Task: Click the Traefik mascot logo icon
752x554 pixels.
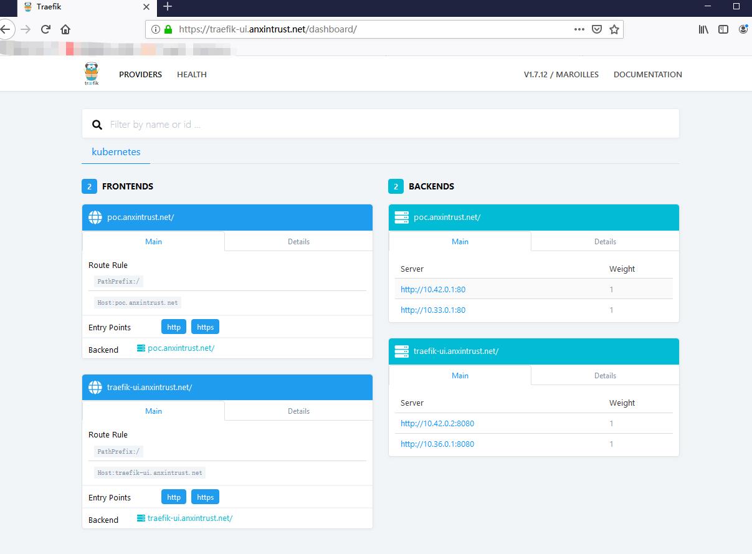Action: coord(91,73)
